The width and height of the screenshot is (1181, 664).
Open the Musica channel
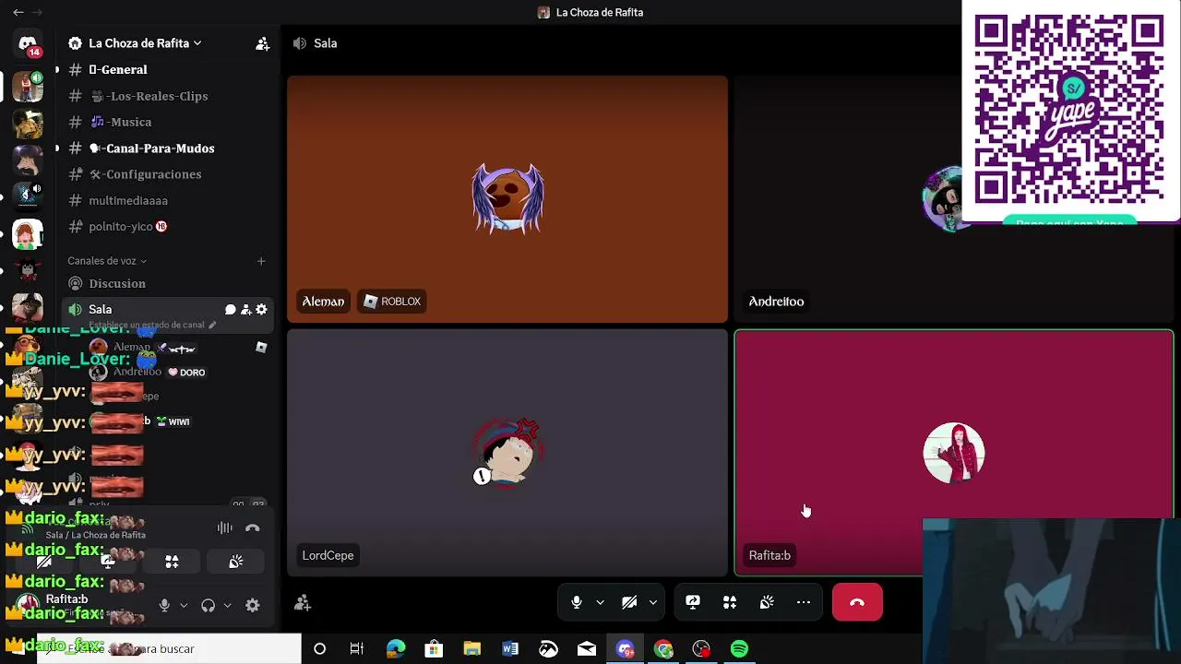(168, 122)
